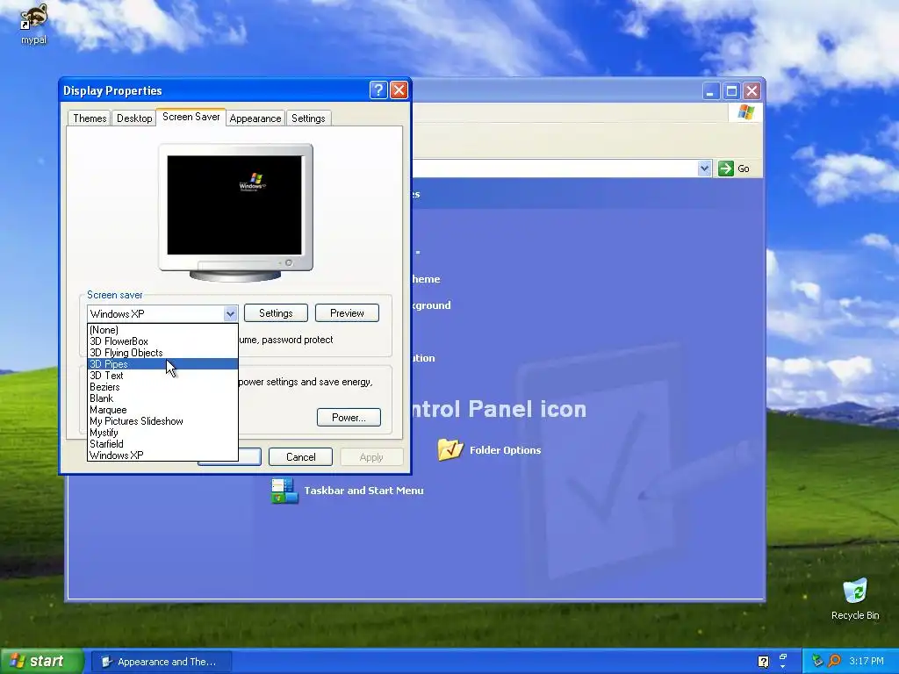
Task: Click the Taskbar and Start Menu icon
Action: [x=284, y=491]
